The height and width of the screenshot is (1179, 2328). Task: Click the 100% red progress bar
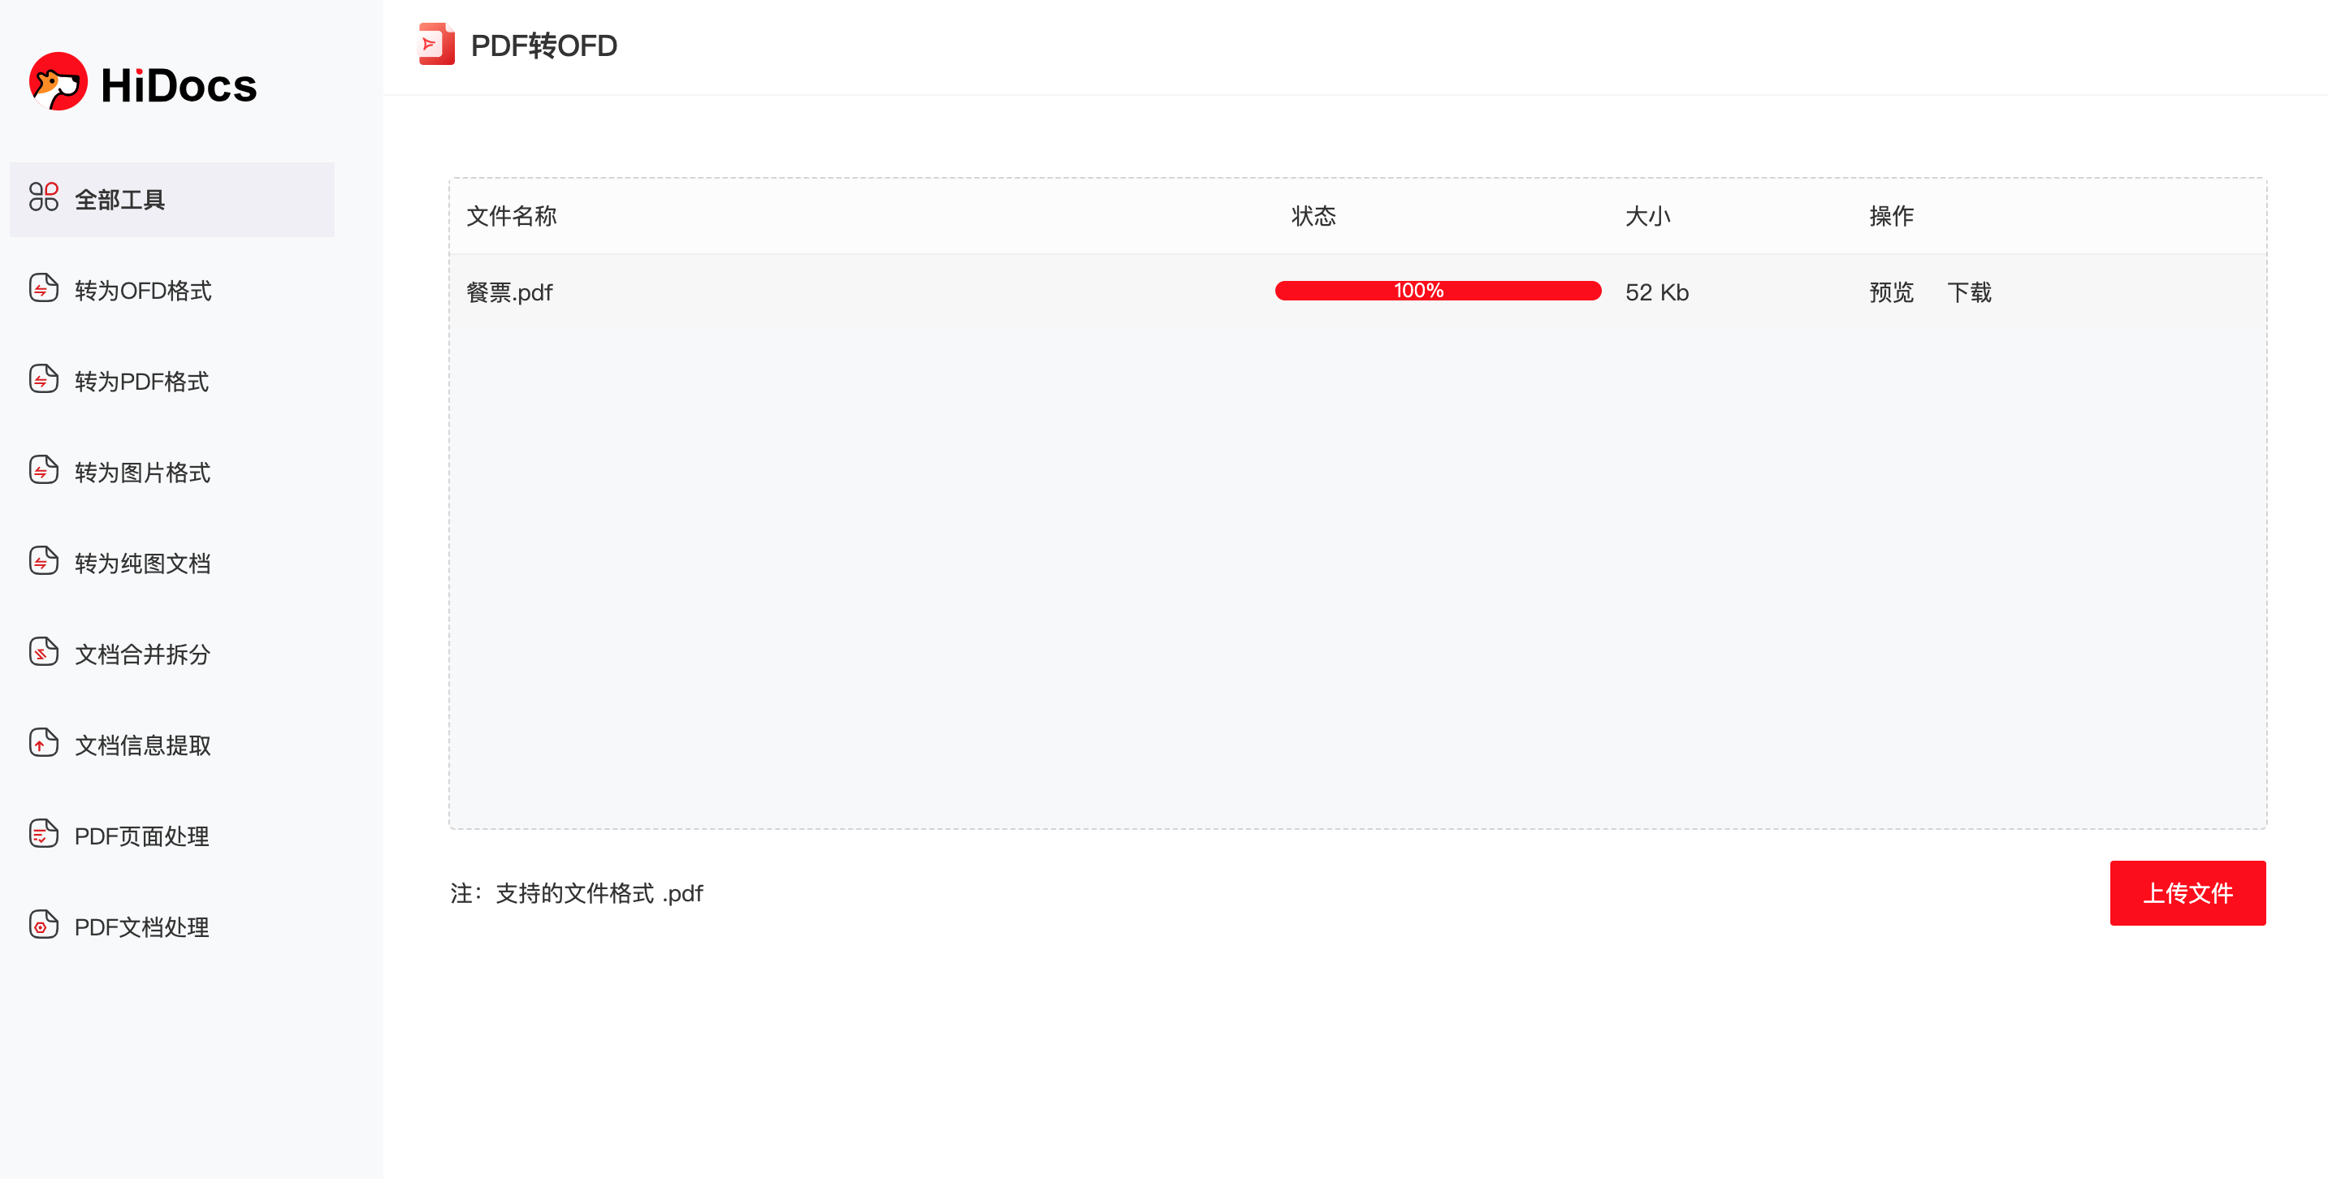coord(1438,291)
